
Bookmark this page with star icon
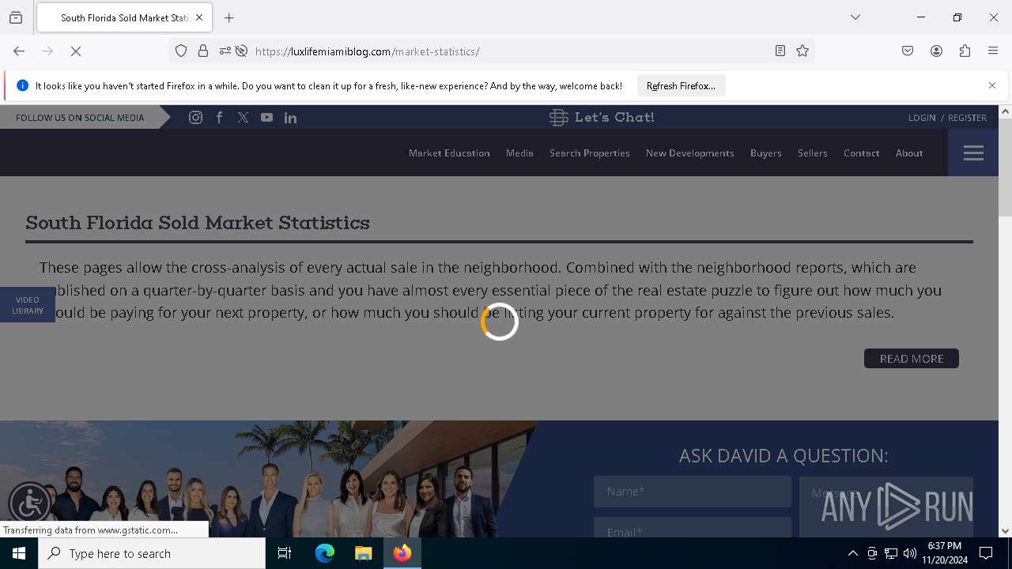[x=802, y=51]
